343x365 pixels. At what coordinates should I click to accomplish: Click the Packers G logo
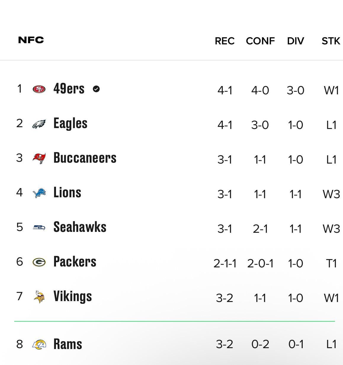coord(39,262)
